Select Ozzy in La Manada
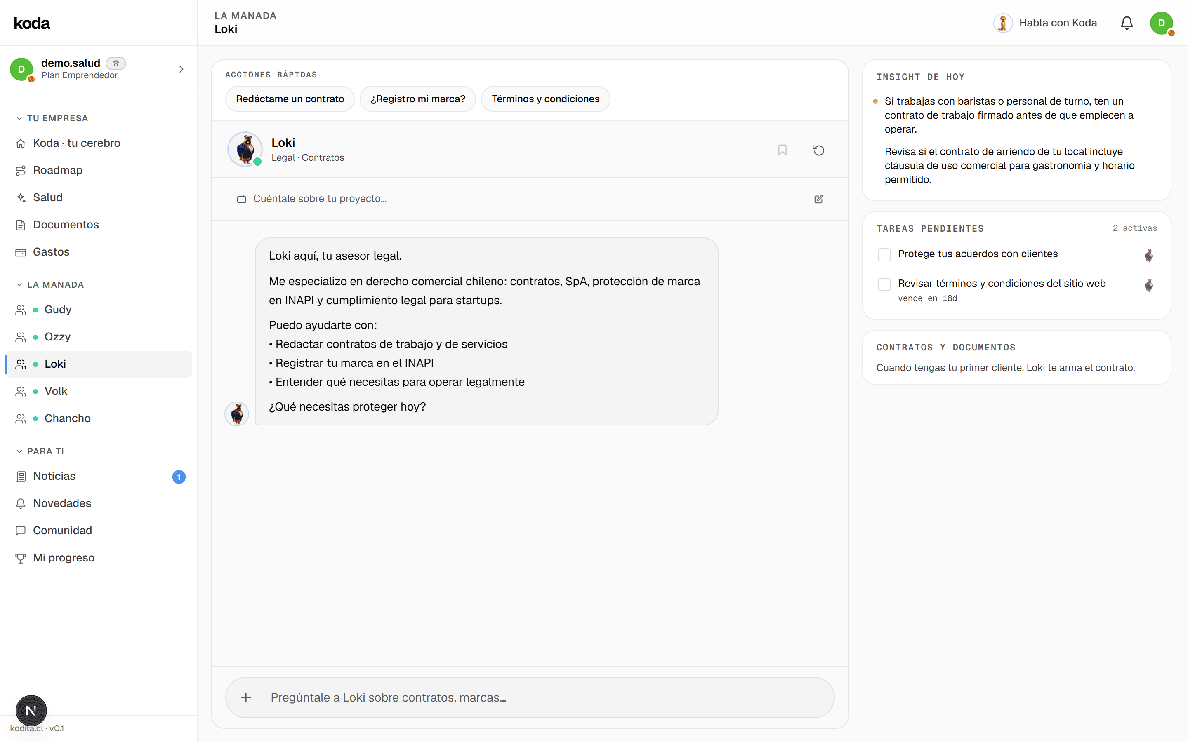 (98, 337)
